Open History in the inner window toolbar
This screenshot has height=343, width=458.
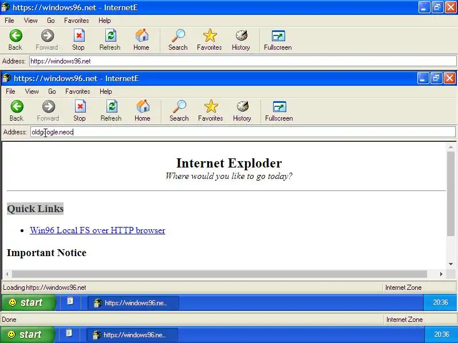[x=242, y=111]
